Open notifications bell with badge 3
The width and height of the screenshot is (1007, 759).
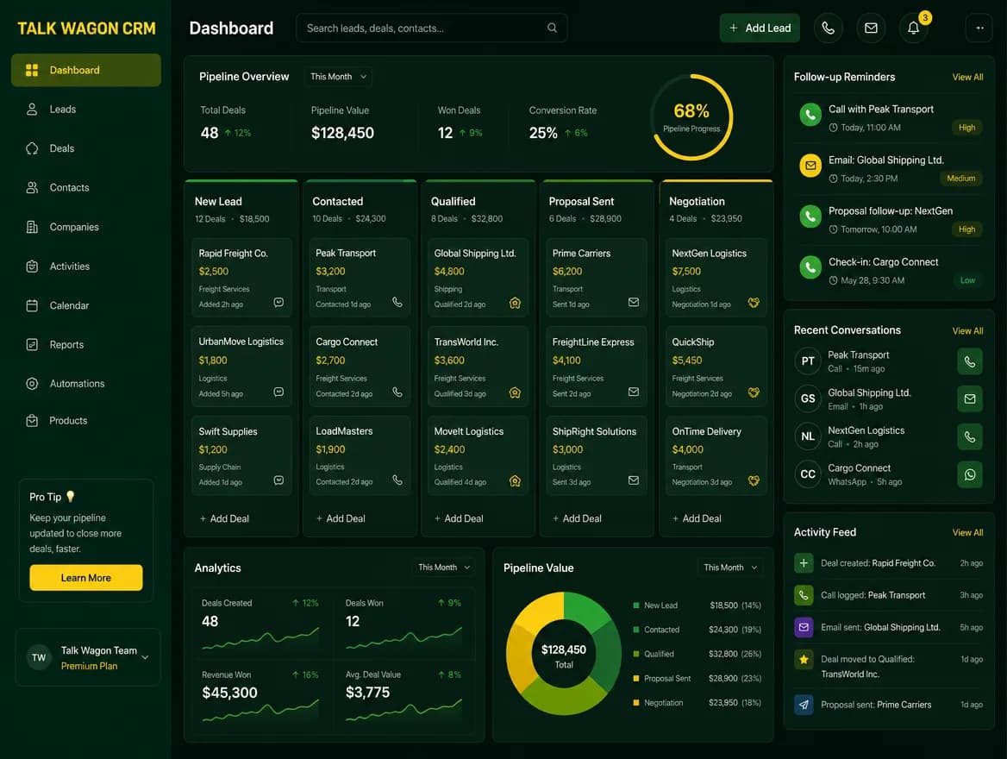[913, 28]
